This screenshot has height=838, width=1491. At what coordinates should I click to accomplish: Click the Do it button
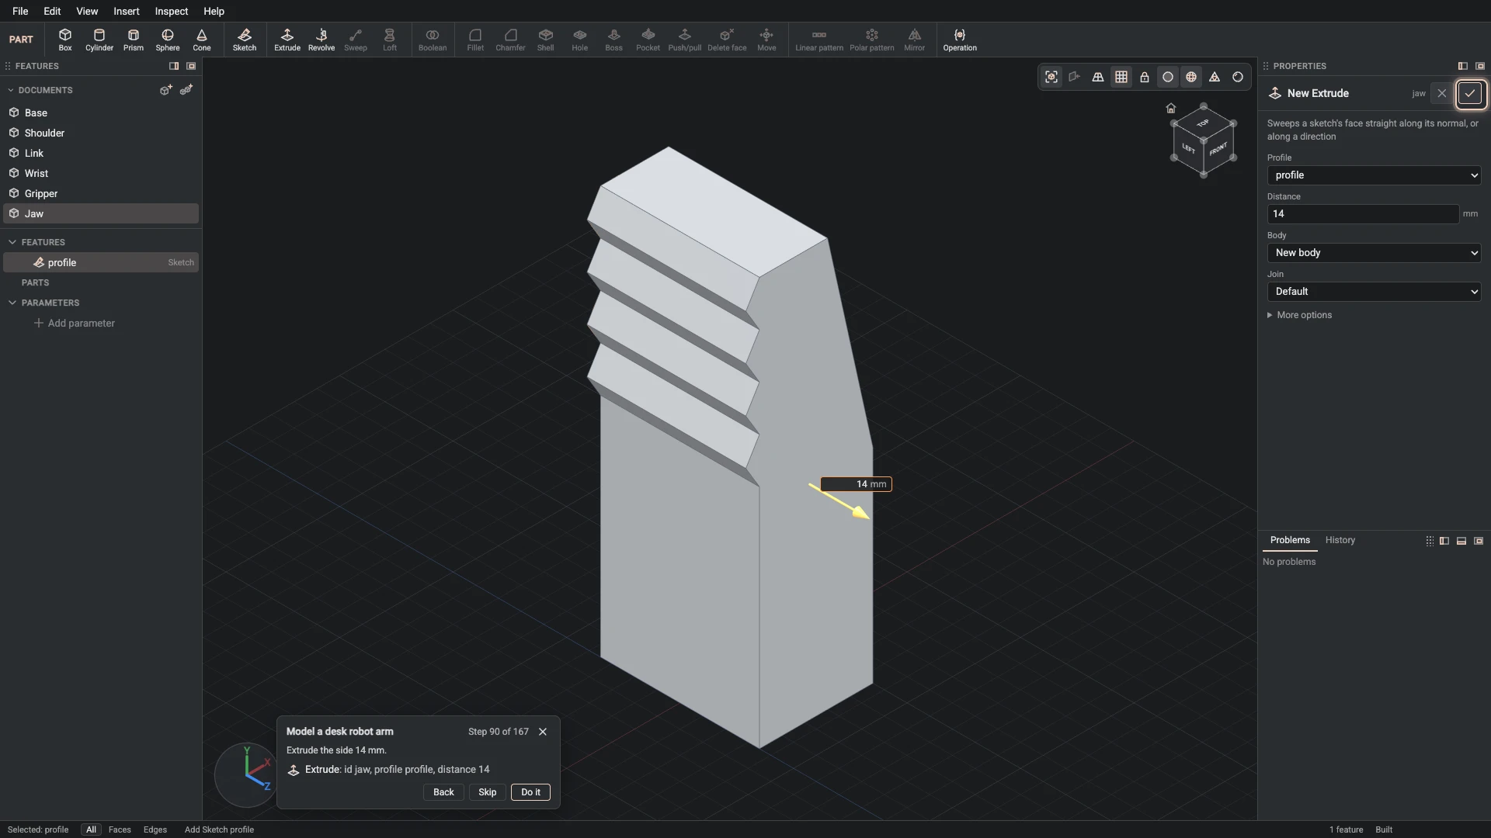tap(530, 792)
